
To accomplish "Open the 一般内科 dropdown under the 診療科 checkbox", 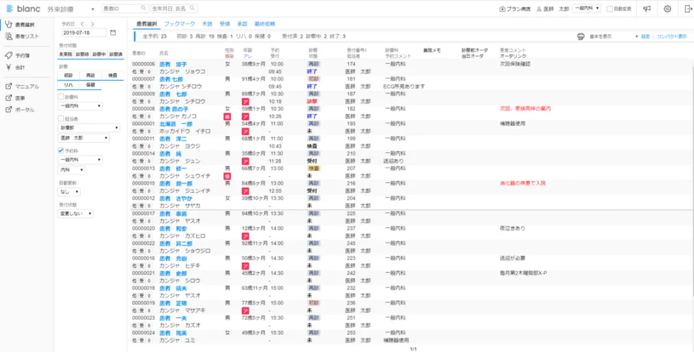I will tap(80, 106).
